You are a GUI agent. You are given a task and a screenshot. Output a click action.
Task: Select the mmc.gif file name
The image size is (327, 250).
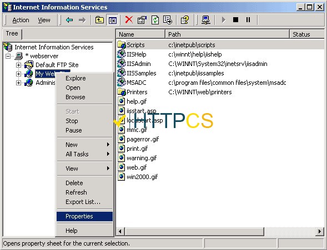click(137, 130)
